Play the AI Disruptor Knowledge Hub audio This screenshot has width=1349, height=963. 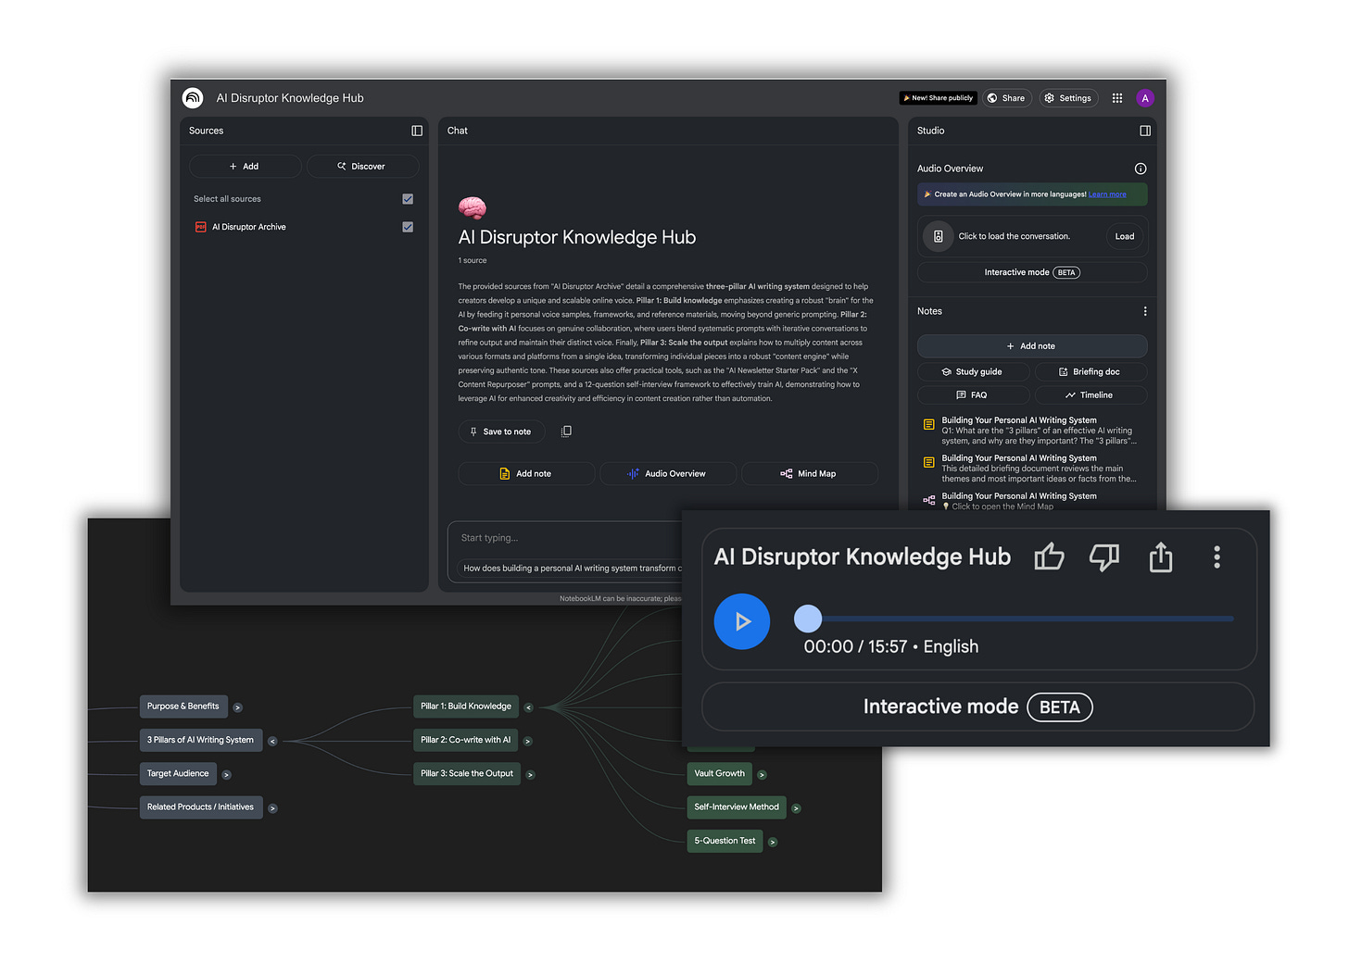(x=742, y=621)
